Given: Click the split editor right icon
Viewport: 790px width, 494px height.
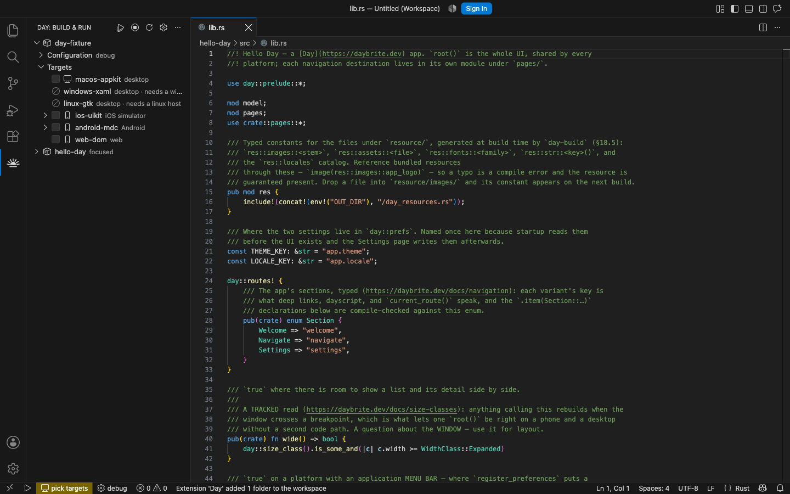Looking at the screenshot, I should (x=763, y=27).
